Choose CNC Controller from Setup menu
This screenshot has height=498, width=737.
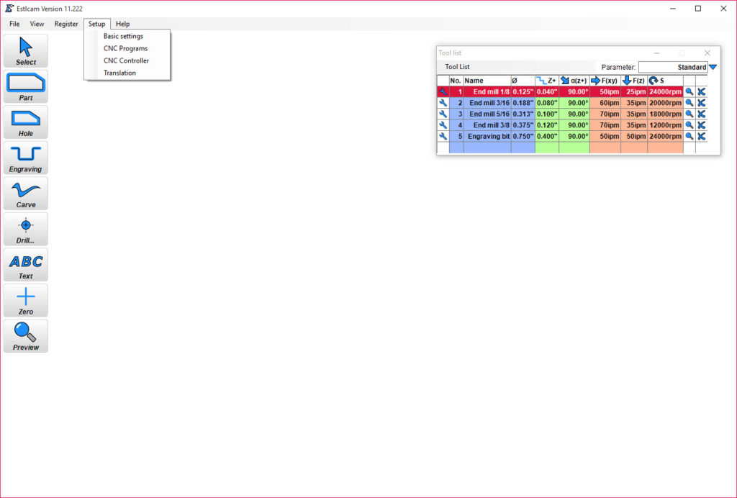point(127,60)
